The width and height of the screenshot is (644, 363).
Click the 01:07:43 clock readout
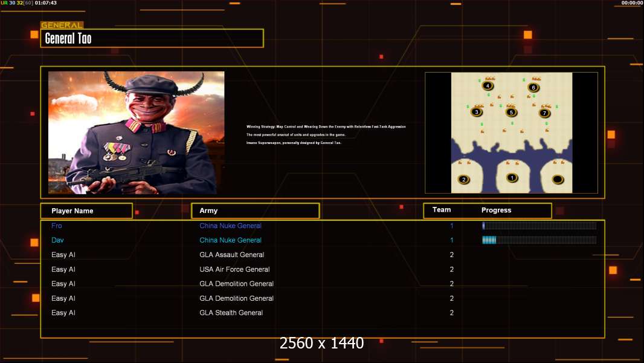click(45, 3)
